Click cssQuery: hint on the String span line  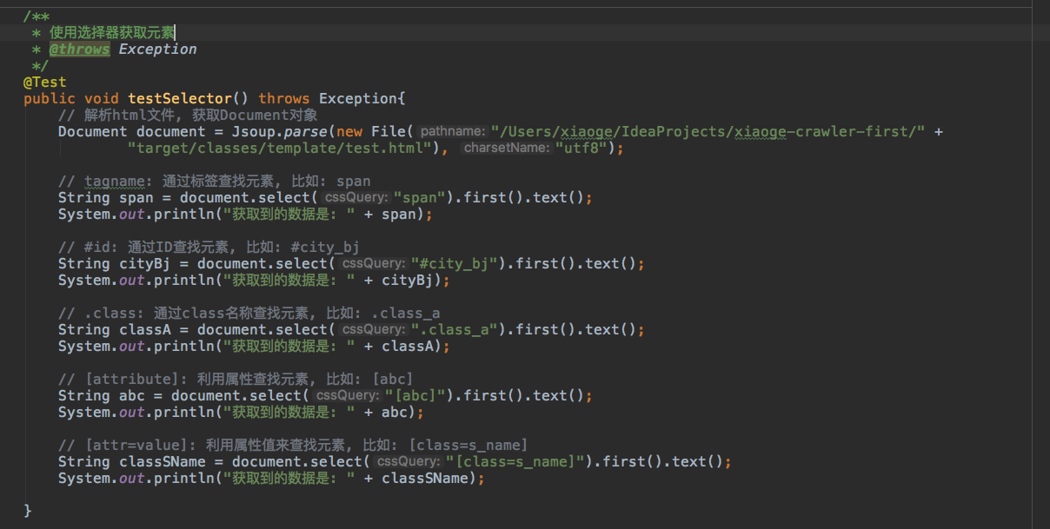pos(356,197)
